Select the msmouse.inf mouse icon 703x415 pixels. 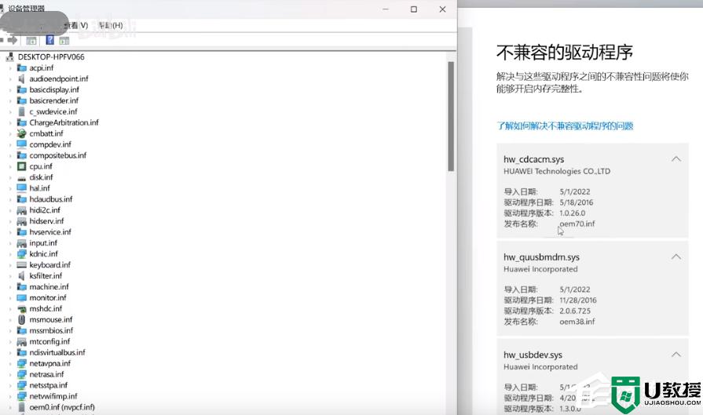coord(22,320)
